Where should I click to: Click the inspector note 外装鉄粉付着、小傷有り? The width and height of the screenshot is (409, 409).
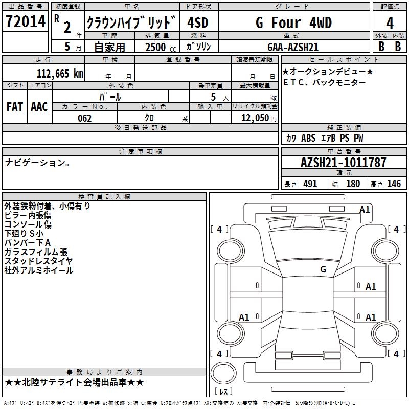point(48,206)
